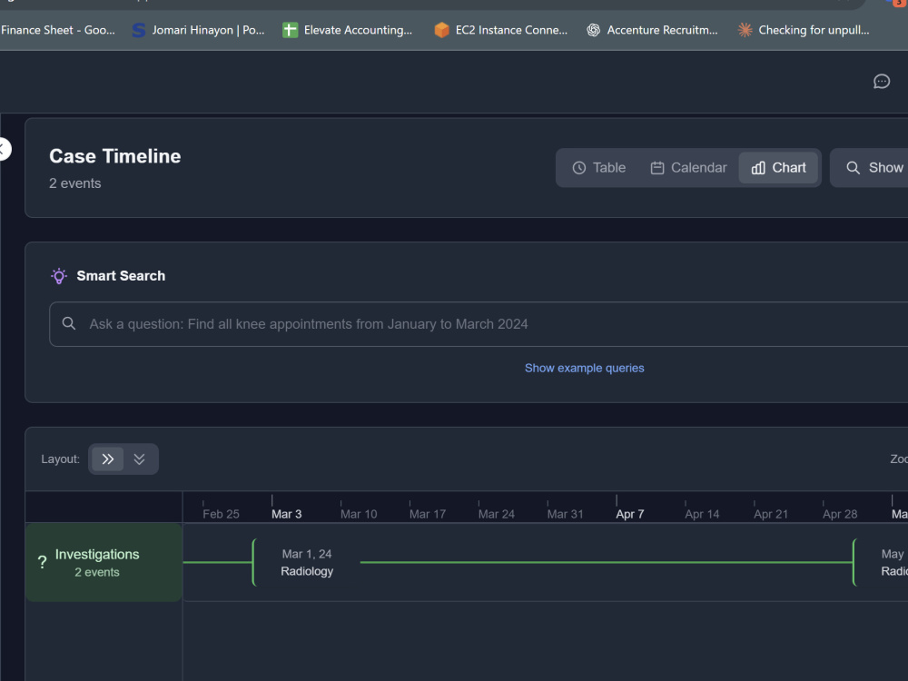Click the Feb 25 date label on axis
The width and height of the screenshot is (908, 681).
tap(221, 514)
